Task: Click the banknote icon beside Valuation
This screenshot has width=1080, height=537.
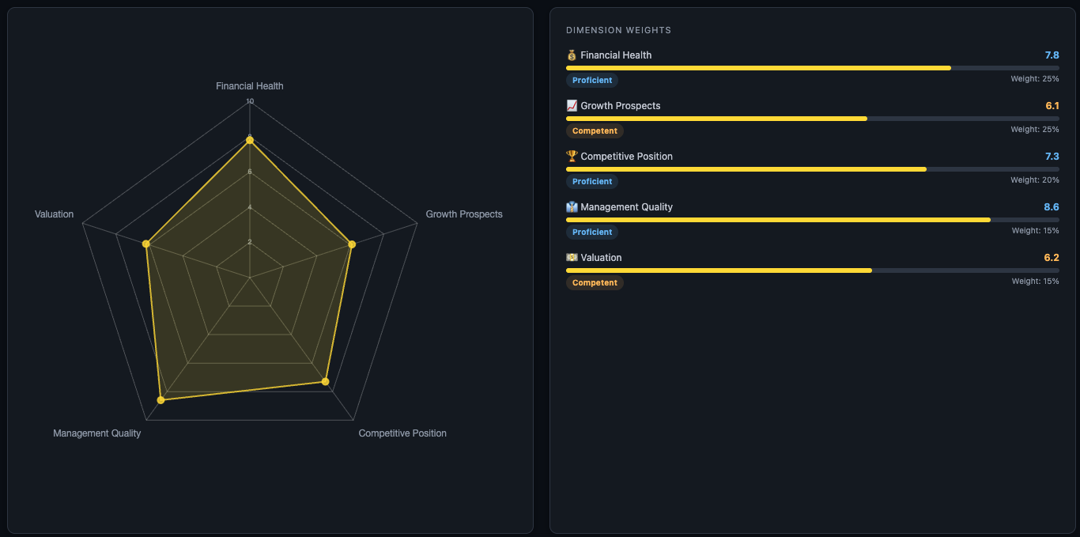Action: 571,257
